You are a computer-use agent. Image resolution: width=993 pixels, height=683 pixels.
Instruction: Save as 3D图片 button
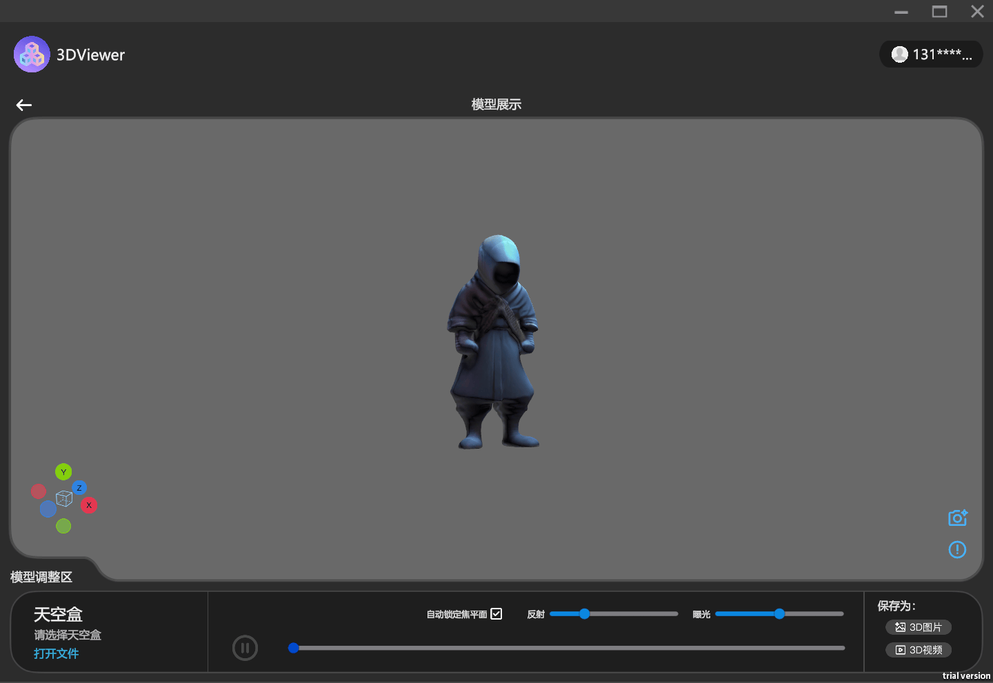click(x=919, y=627)
